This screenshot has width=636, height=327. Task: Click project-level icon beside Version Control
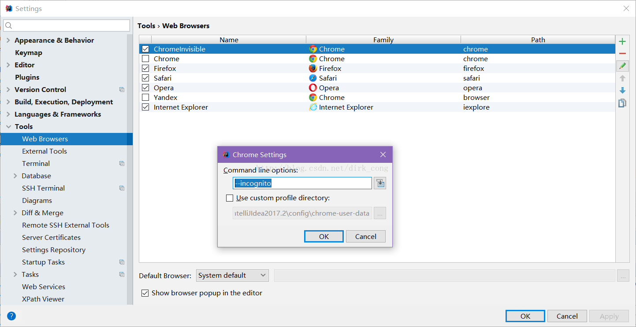pos(122,89)
